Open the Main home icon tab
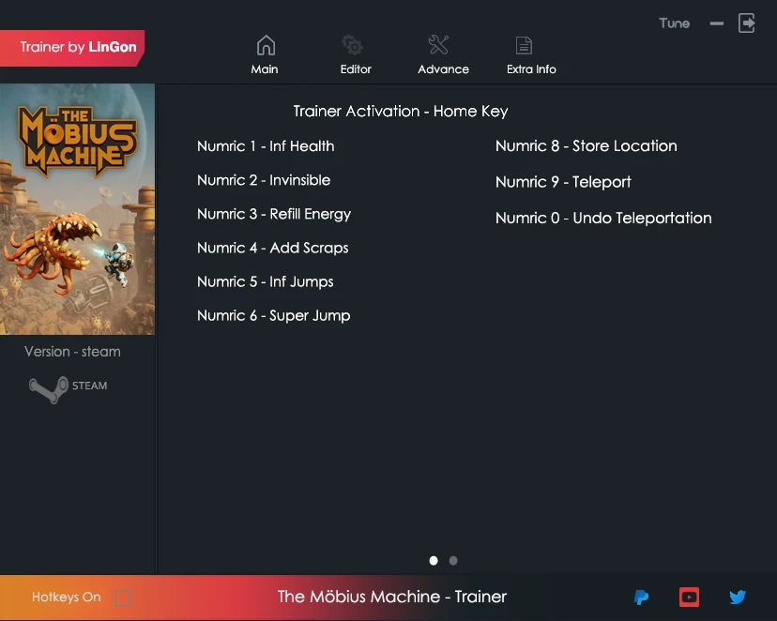 coord(266,46)
